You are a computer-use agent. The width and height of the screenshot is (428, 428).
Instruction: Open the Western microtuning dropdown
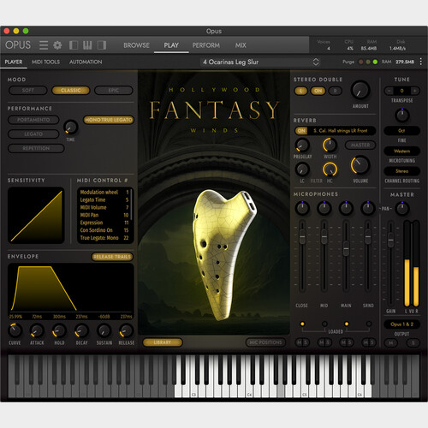(x=401, y=151)
